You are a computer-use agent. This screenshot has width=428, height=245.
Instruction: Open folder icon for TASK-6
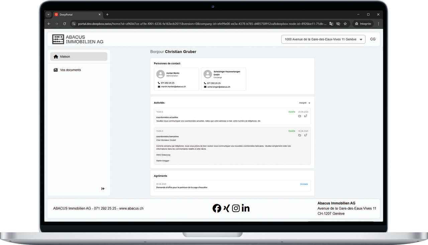[x=300, y=116]
